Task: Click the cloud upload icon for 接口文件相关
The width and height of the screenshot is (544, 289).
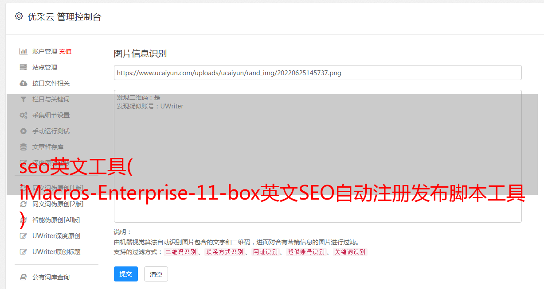Action: click(23, 83)
